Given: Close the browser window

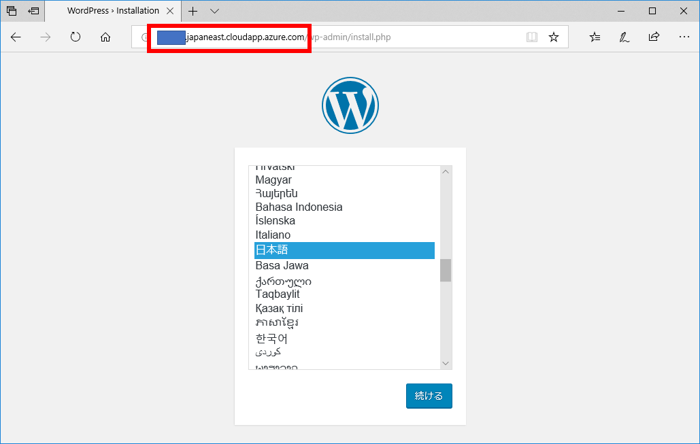Looking at the screenshot, I should point(684,11).
